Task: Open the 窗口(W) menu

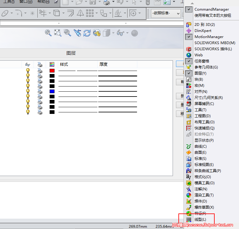Action: click(26, 2)
